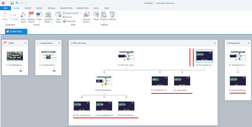Viewport: 252px width, 127px height.
Task: Expand scene 2 medewerker options arrow
Action: pos(59,43)
